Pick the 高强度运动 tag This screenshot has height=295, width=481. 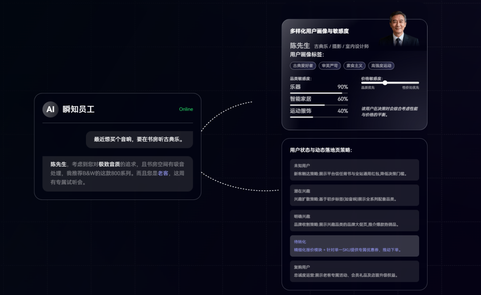(x=381, y=65)
